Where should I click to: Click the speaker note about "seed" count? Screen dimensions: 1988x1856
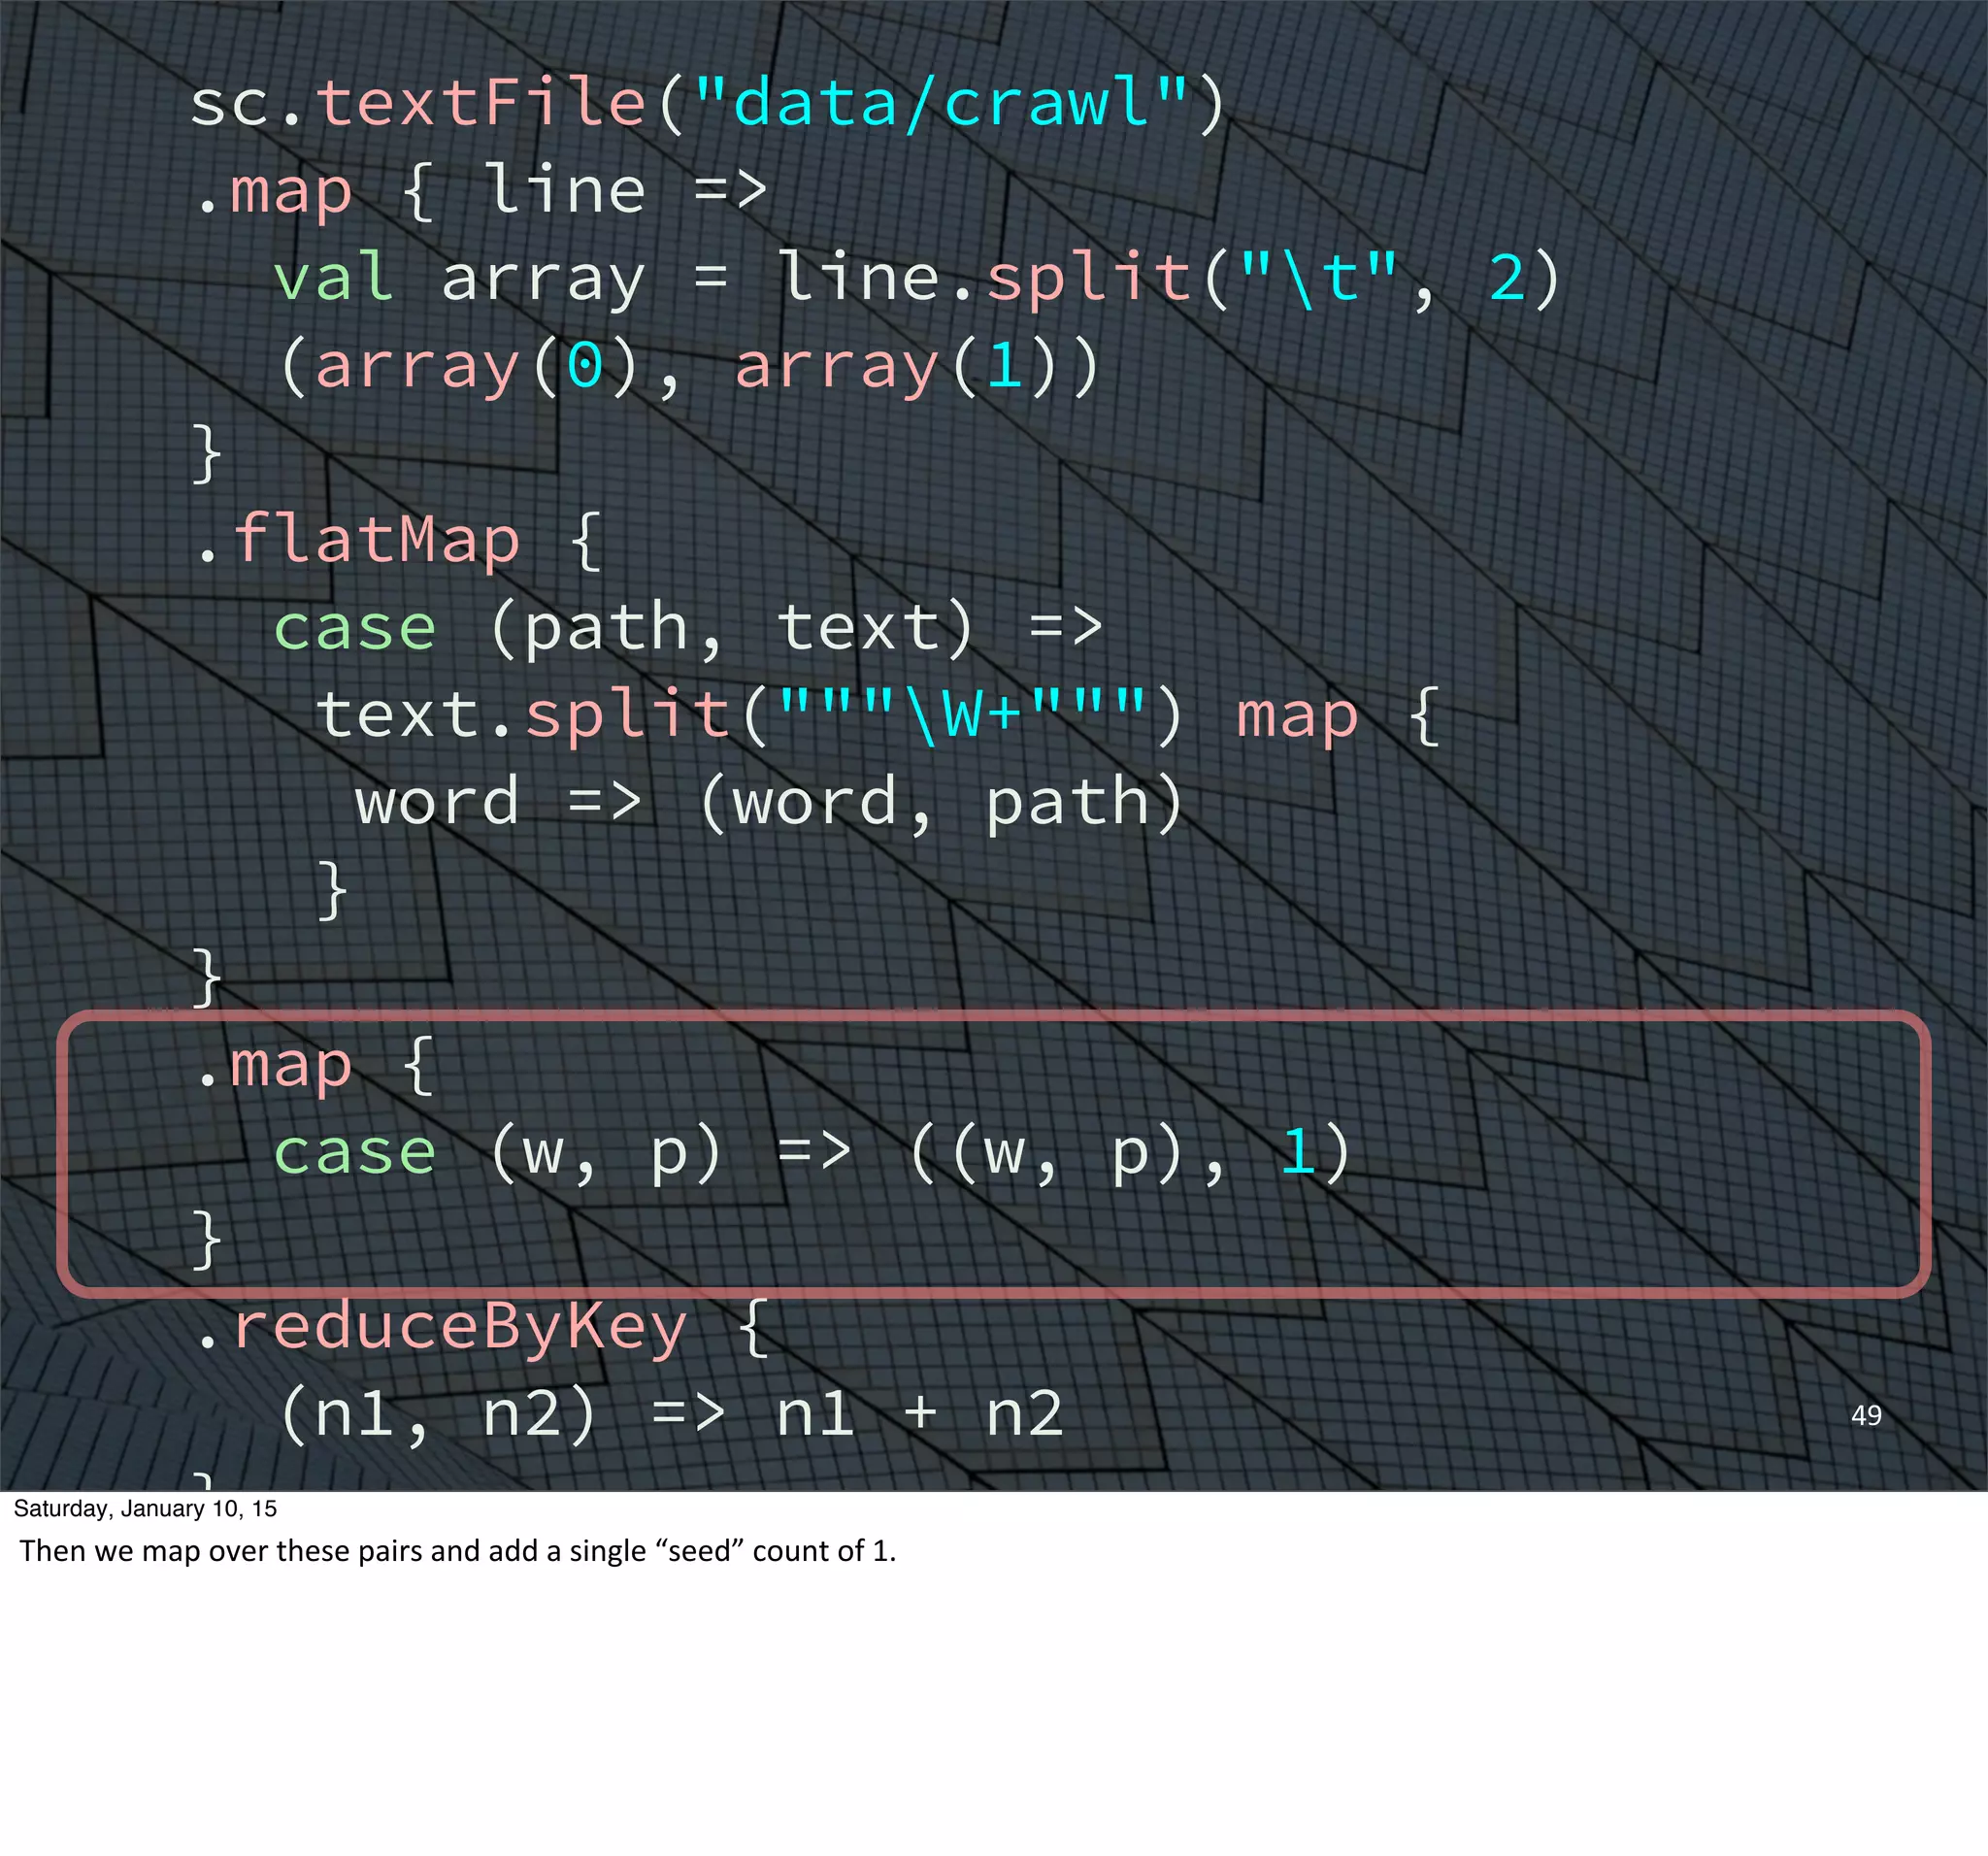[458, 1551]
